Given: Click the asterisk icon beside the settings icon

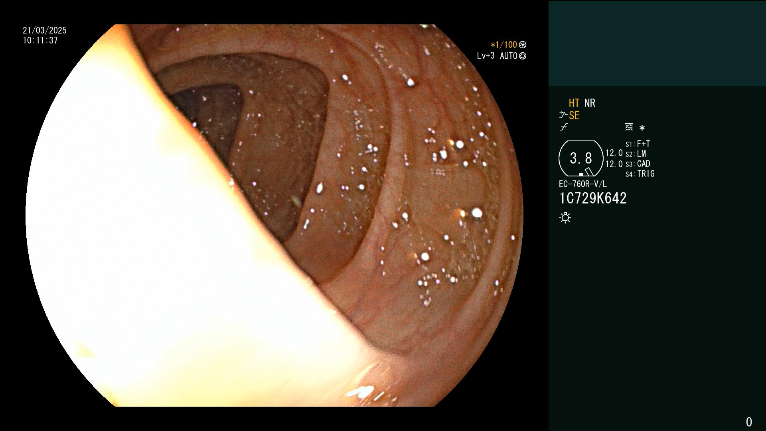Looking at the screenshot, I should (642, 128).
